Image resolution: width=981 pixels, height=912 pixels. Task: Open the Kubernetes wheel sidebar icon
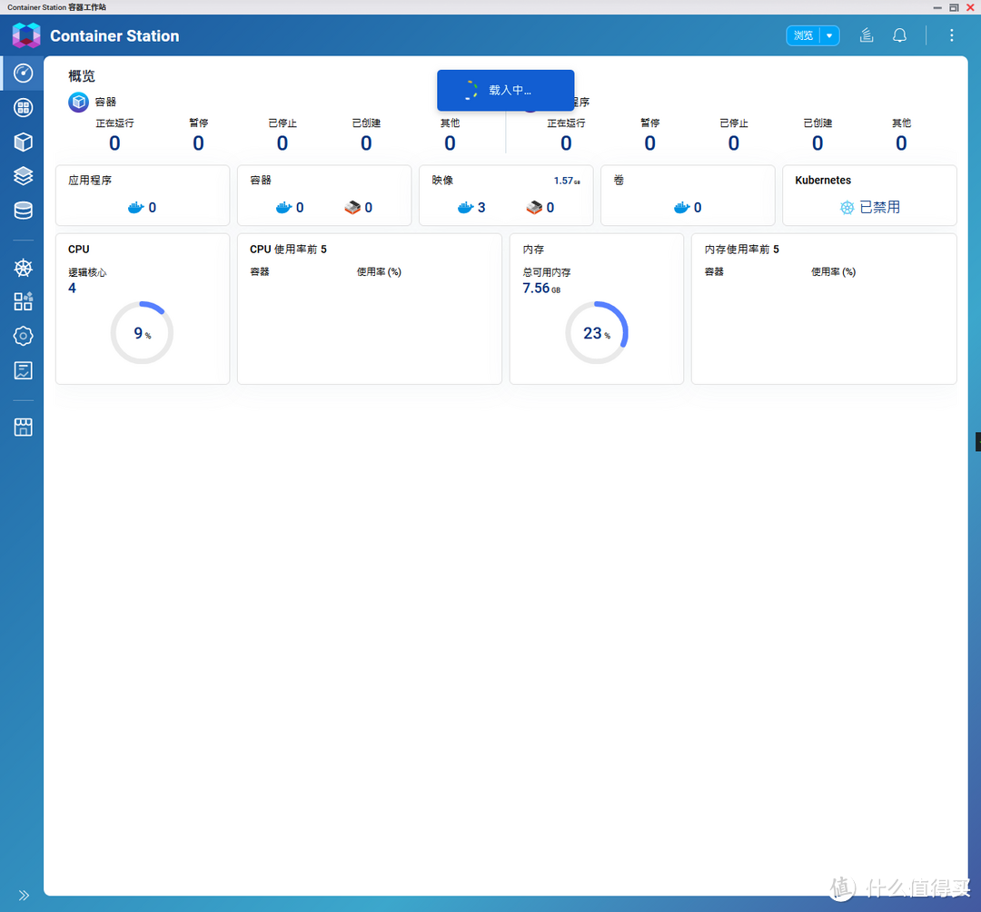[x=23, y=269]
